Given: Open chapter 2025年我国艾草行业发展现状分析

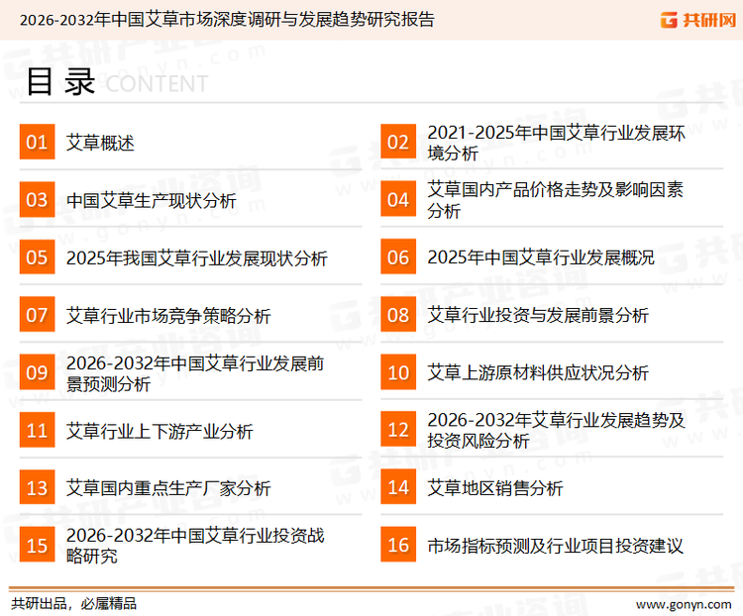Looking at the screenshot, I should [x=197, y=258].
